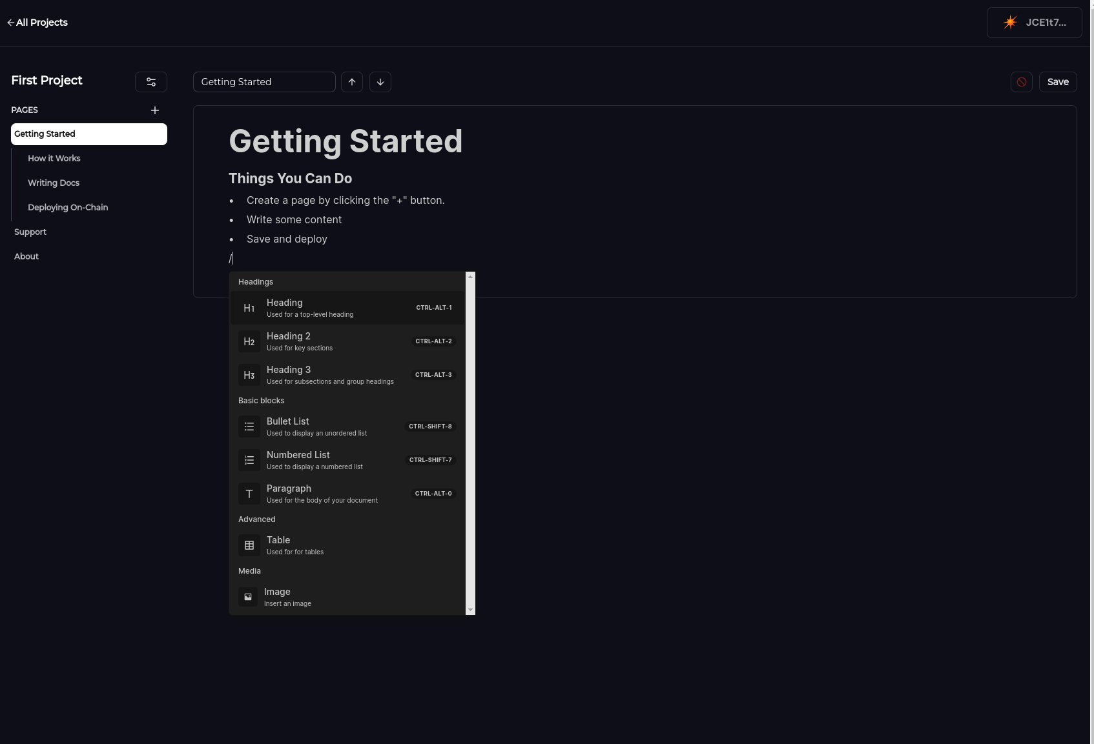
Task: Go back to All Projects
Action: (x=37, y=23)
